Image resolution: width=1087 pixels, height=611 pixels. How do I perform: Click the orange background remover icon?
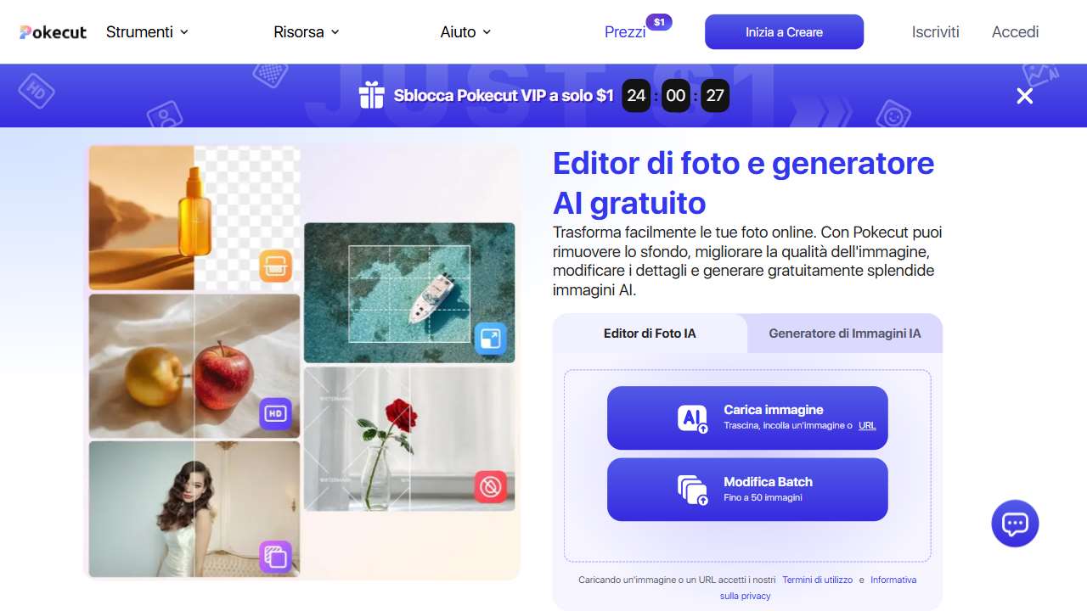point(276,266)
